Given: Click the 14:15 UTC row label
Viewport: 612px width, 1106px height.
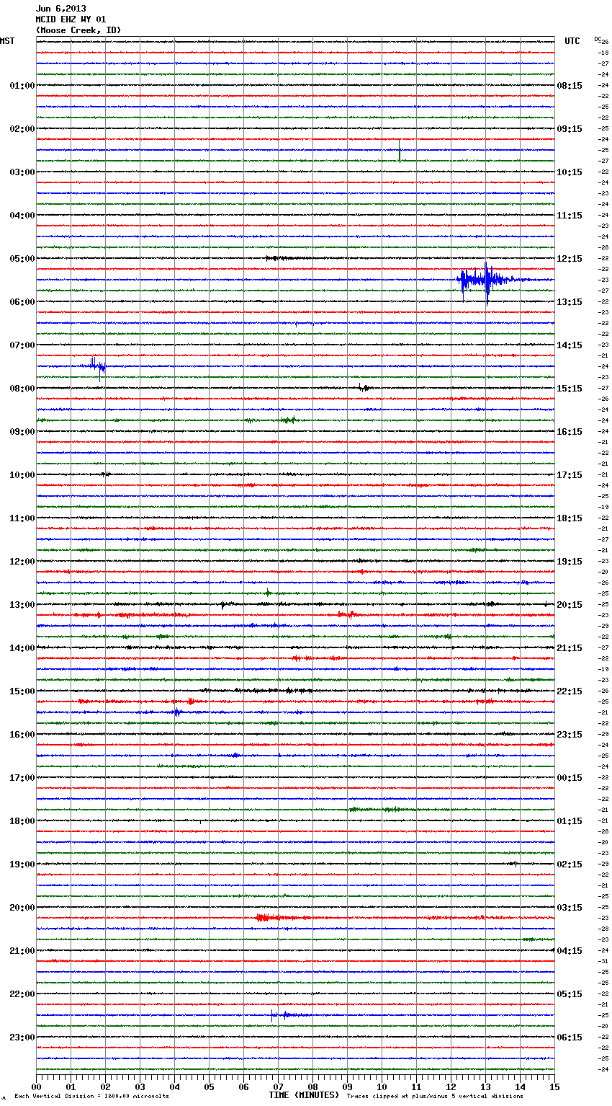Looking at the screenshot, I should [x=570, y=345].
